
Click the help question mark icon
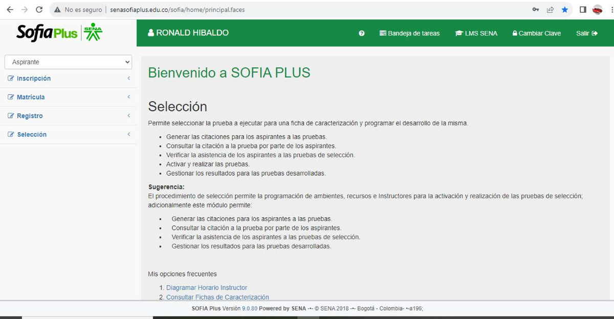tap(361, 33)
